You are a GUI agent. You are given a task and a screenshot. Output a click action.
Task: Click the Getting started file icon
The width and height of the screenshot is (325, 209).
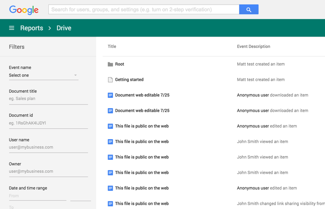click(x=110, y=80)
